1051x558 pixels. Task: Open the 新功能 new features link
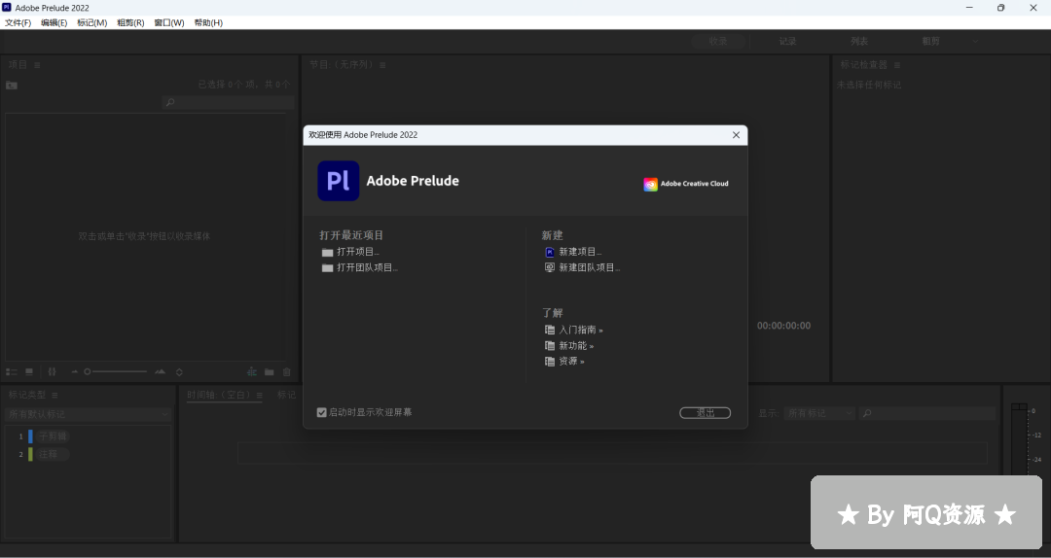click(x=569, y=346)
